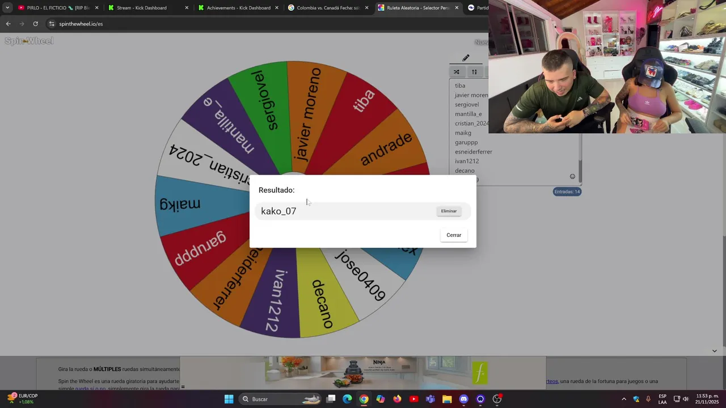726x408 pixels.
Task: Close the Ruleta Aleatoria tab
Action: click(457, 8)
